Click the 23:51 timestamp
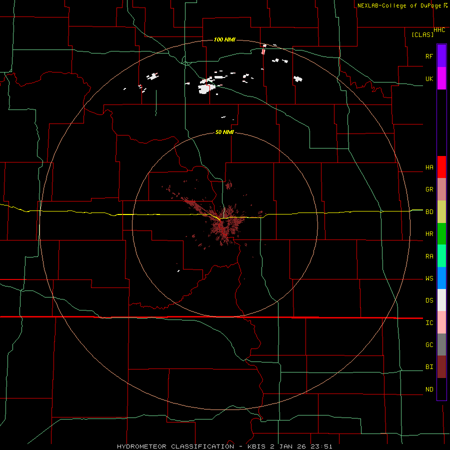The image size is (450, 450). [x=322, y=446]
